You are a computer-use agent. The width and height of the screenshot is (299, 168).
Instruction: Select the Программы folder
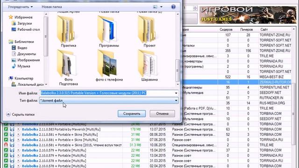click(109, 32)
